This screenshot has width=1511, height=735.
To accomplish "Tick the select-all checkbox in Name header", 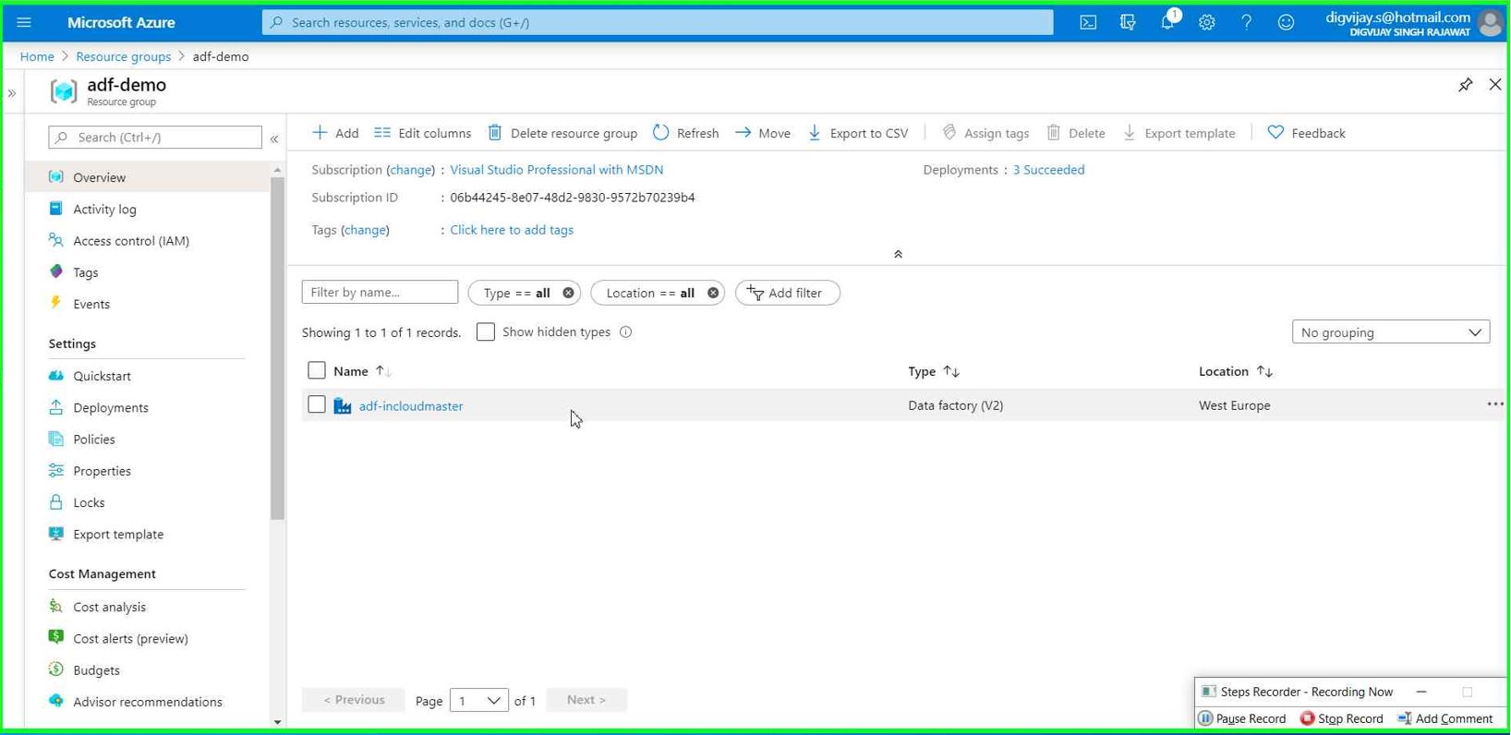I will pos(317,370).
